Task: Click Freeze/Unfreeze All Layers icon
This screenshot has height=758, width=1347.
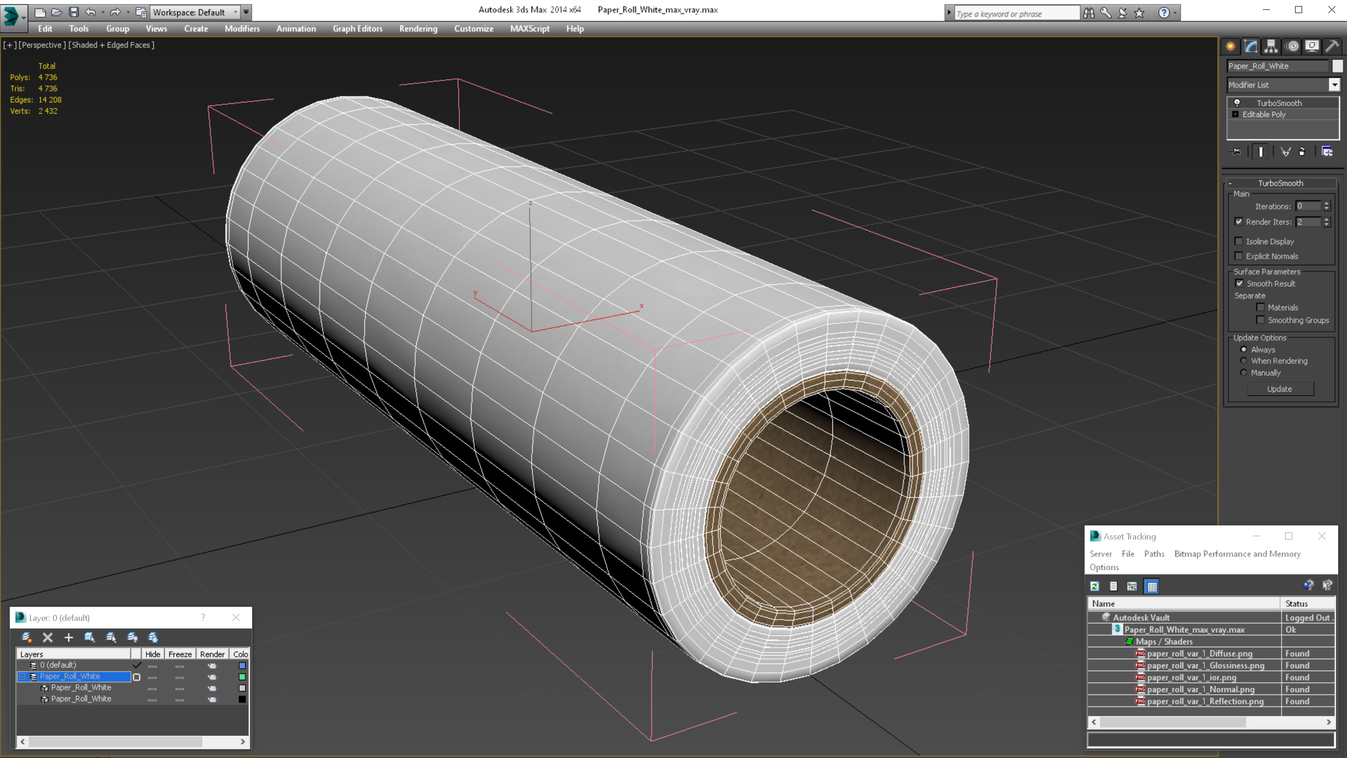Action: (153, 637)
